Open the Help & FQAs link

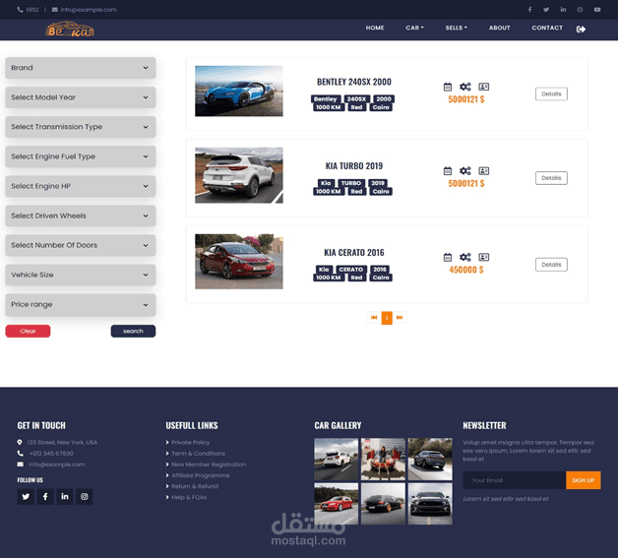[189, 497]
